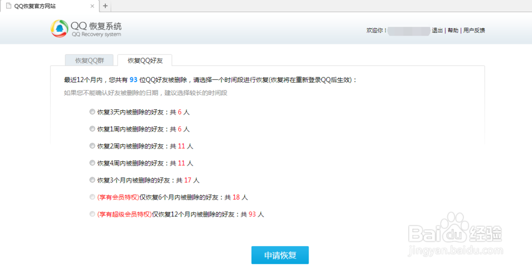Click the red 18 count in 6个月 row
The height and width of the screenshot is (269, 532).
237,197
